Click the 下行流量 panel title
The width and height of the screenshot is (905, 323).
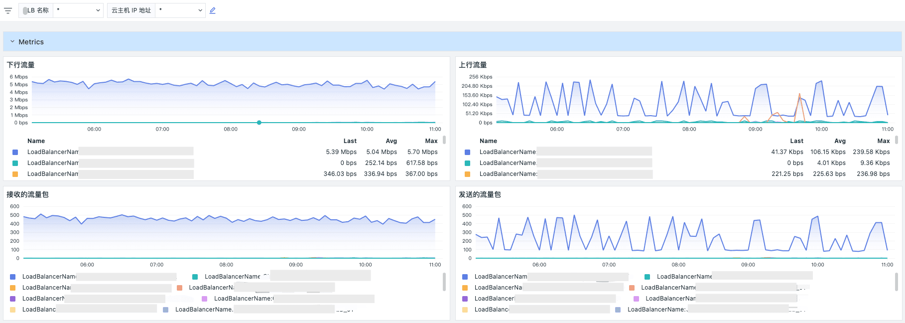tap(20, 65)
